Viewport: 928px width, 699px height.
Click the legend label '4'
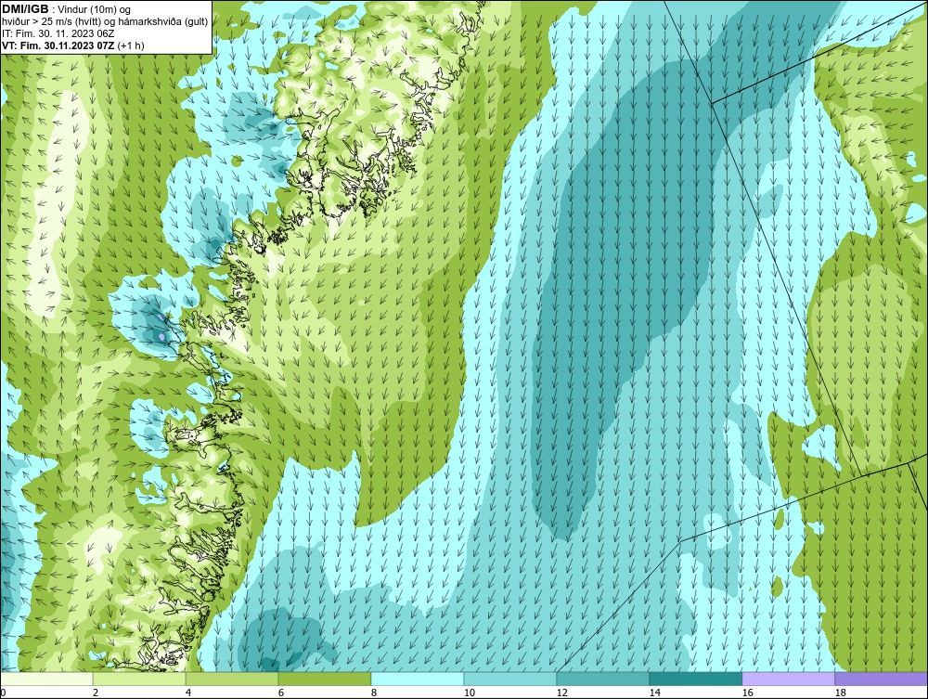tap(188, 693)
